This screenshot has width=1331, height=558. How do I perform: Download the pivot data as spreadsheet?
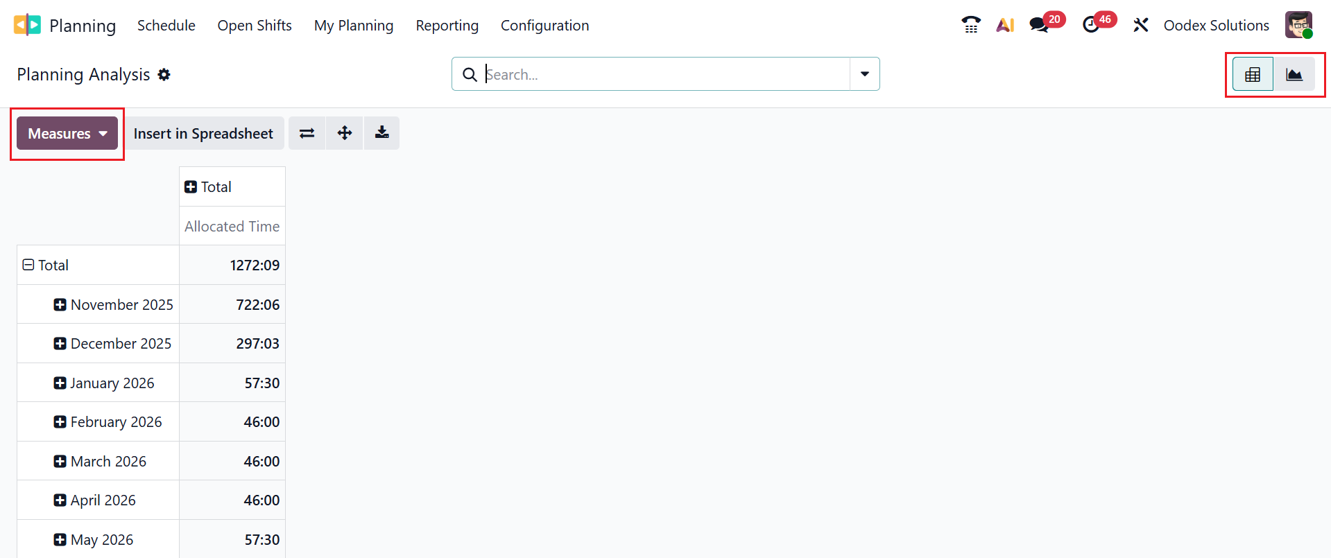pyautogui.click(x=381, y=132)
